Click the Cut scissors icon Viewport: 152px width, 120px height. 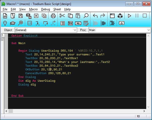click(x=62, y=16)
